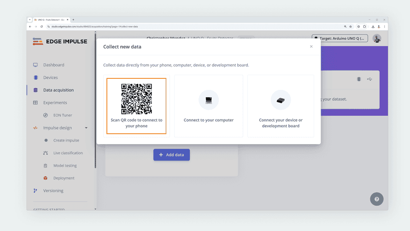Open Deployment page

click(x=64, y=178)
